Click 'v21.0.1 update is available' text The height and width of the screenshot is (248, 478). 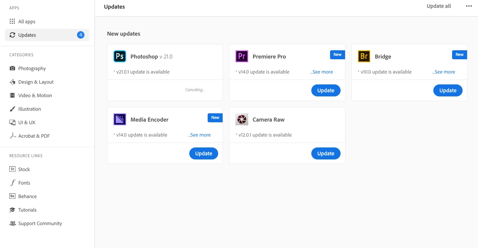(143, 72)
